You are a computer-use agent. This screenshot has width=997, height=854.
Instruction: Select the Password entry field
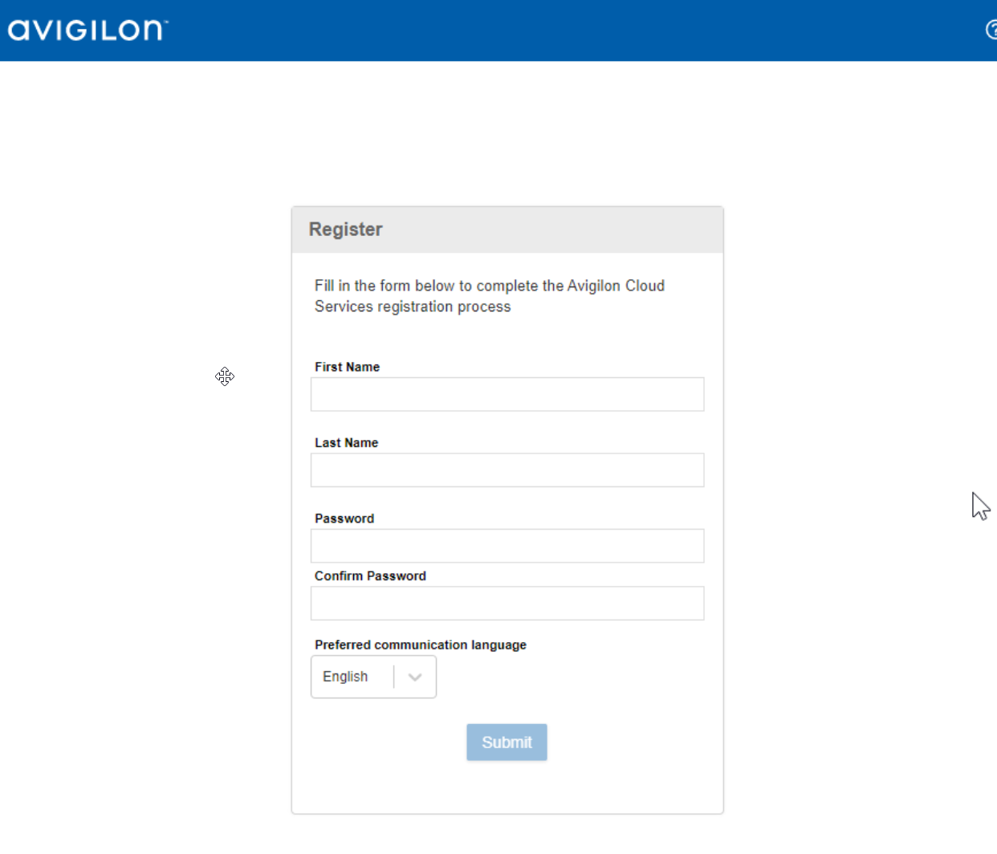tap(507, 546)
